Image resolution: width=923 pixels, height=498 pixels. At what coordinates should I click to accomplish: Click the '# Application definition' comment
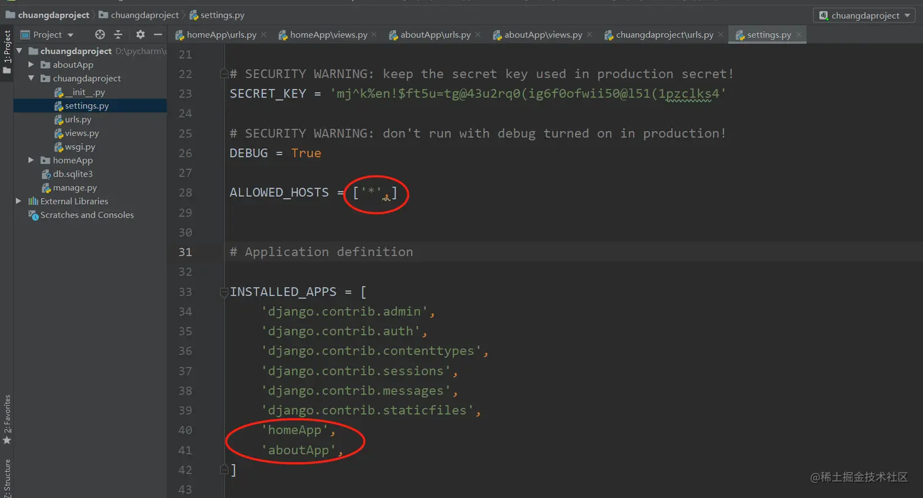[x=321, y=252]
